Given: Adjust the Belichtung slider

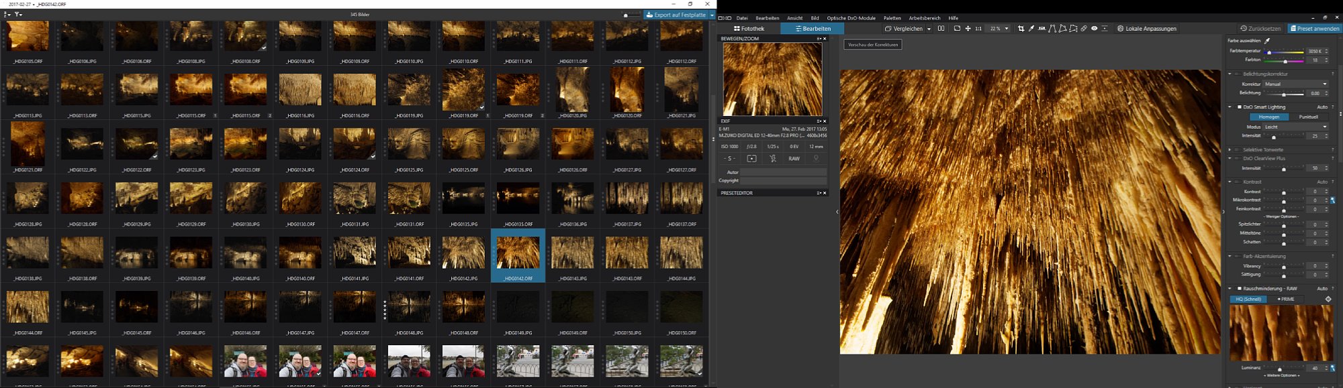Looking at the screenshot, I should (1284, 94).
